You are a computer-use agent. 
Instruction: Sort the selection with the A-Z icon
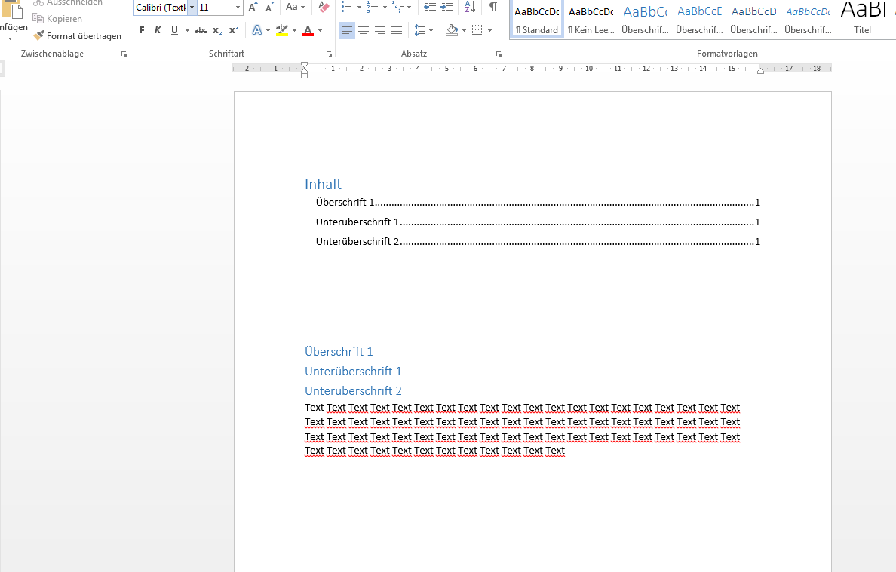[470, 8]
